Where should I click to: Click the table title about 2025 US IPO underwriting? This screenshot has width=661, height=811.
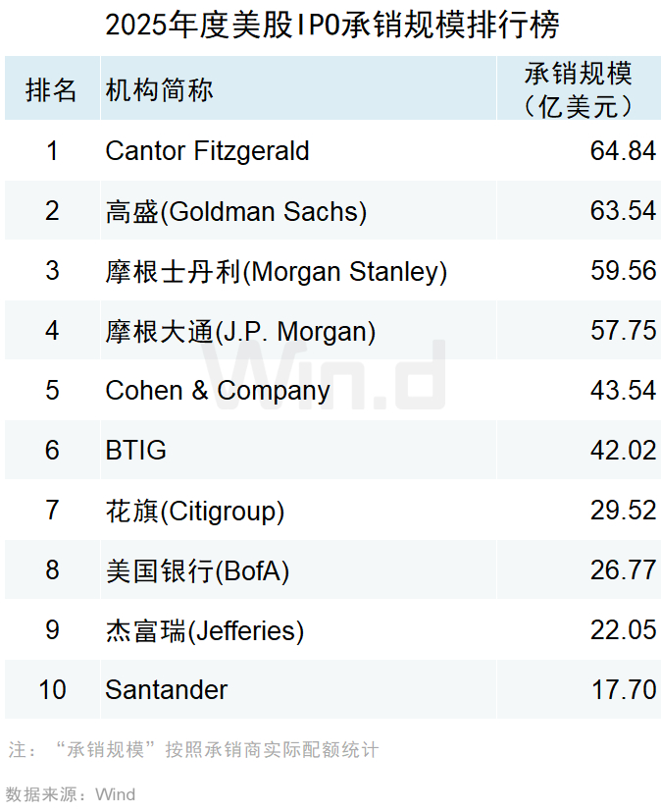coord(332,25)
